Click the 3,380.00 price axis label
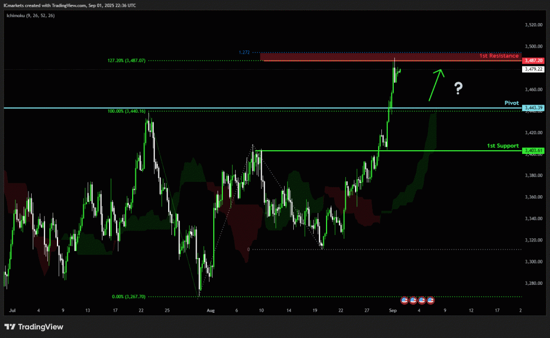 (x=533, y=175)
